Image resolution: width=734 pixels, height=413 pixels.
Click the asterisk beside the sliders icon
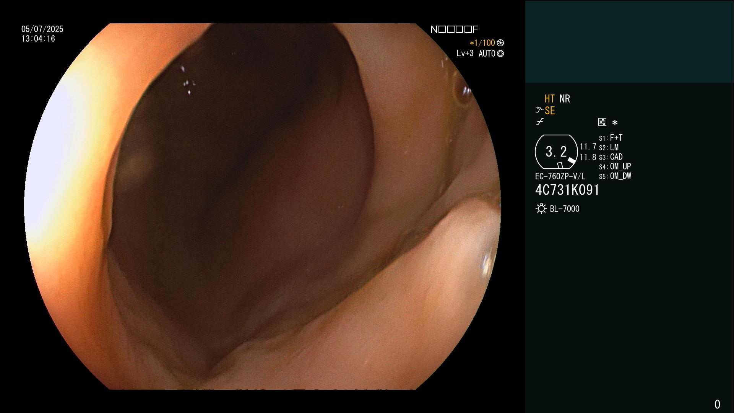click(615, 122)
